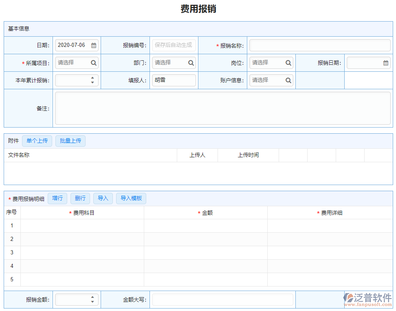This screenshot has width=396, height=311.
Task: Click search icon in 所属项目 field
Action: [94, 63]
